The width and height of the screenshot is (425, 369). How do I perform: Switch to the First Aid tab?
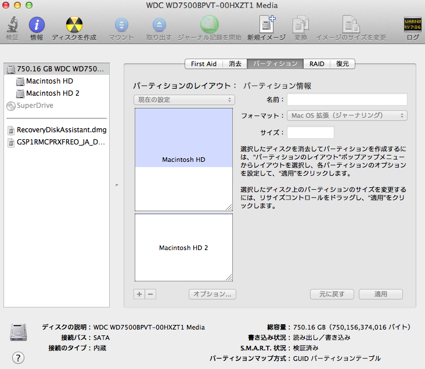[x=204, y=64]
